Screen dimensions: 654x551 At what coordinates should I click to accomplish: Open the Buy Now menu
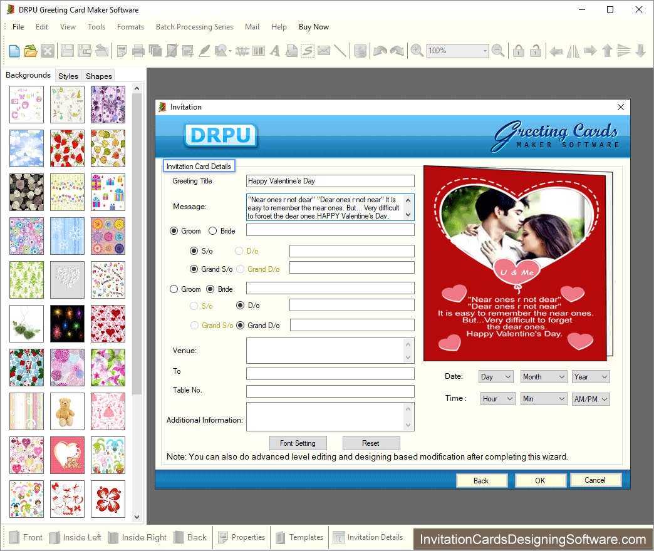point(314,27)
